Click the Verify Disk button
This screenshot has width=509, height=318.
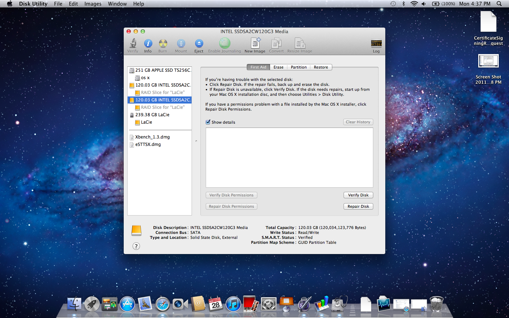[358, 195]
